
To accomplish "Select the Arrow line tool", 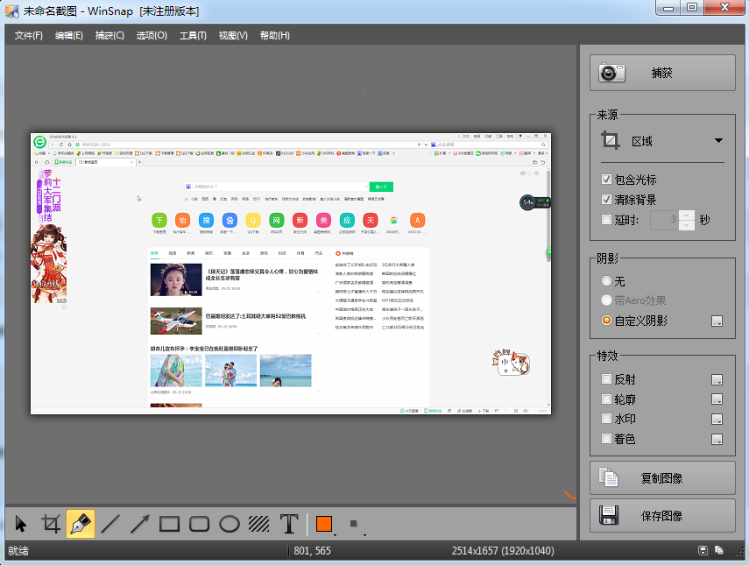I will [140, 524].
